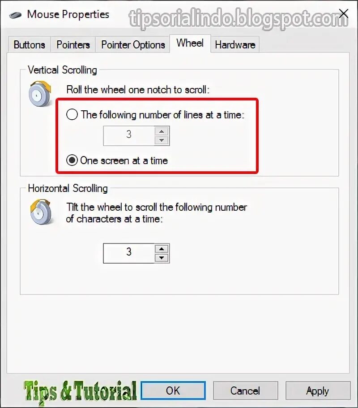
Task: Click the Cancel button
Action: [245, 391]
